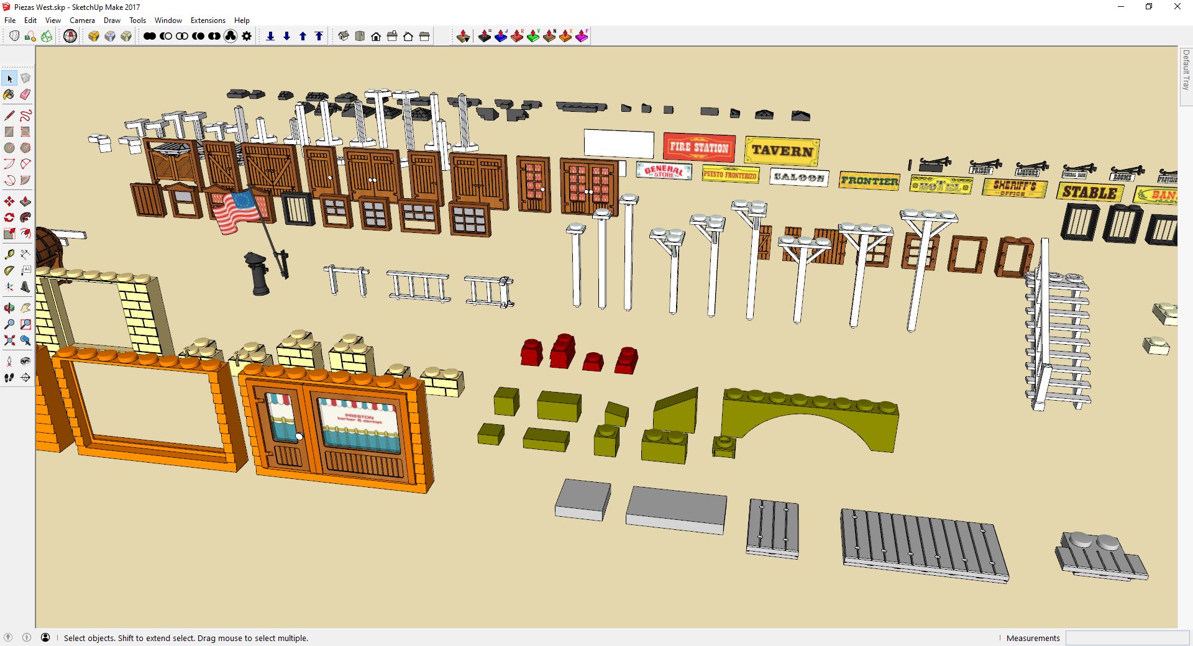The height and width of the screenshot is (646, 1193).
Task: Click the circled three-circles toolbar icon
Action: (x=231, y=36)
